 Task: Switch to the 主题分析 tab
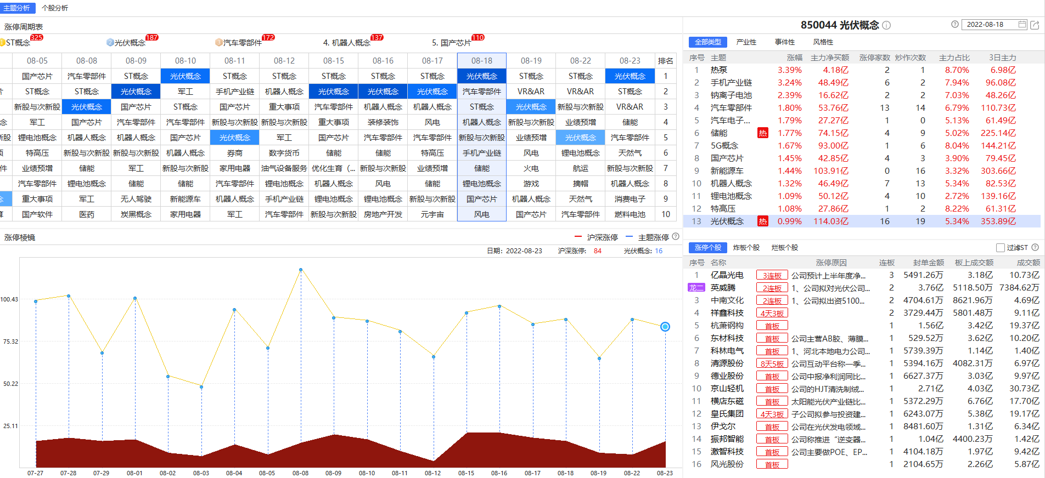[x=17, y=8]
